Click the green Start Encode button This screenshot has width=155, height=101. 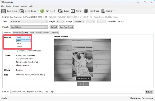(42, 11)
